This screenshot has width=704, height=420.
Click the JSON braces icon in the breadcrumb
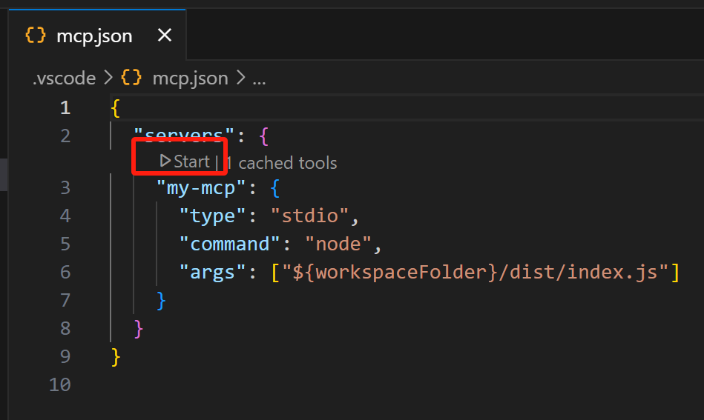click(x=131, y=78)
